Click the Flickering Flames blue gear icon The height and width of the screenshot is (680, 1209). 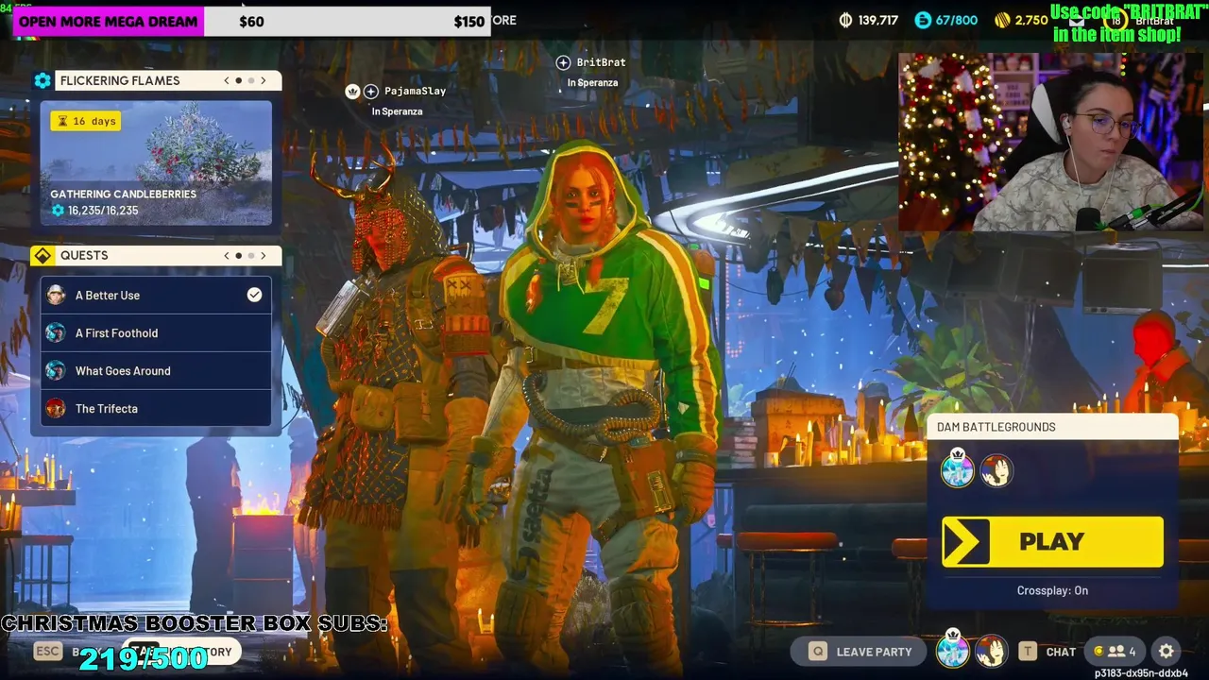(43, 80)
